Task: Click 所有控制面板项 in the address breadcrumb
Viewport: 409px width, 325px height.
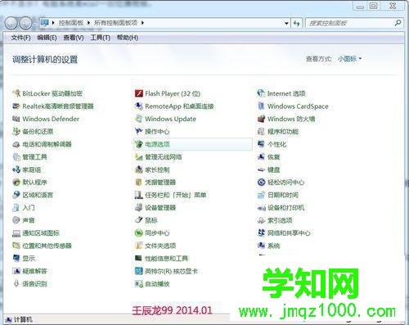Action: tap(116, 23)
